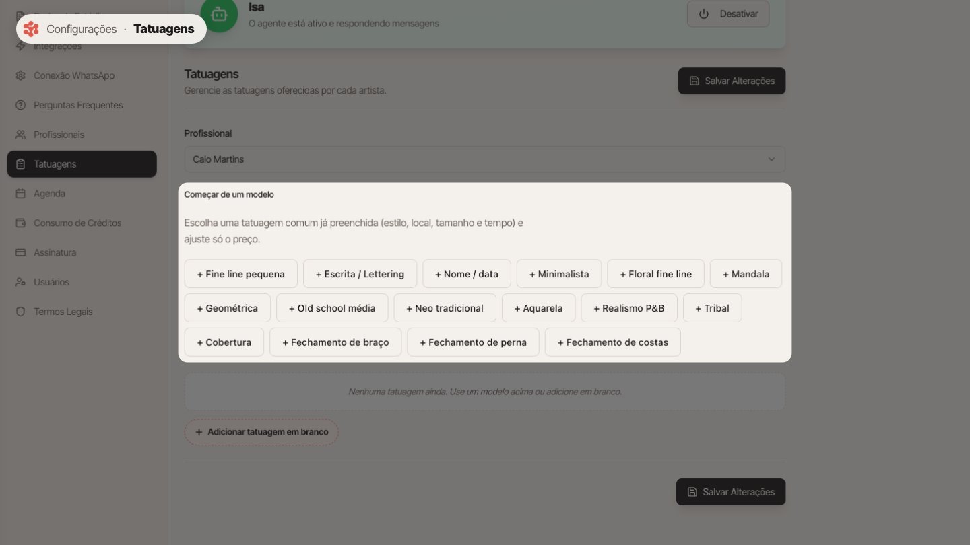Click the Integrações lightning bolt icon
The height and width of the screenshot is (545, 970).
click(20, 46)
